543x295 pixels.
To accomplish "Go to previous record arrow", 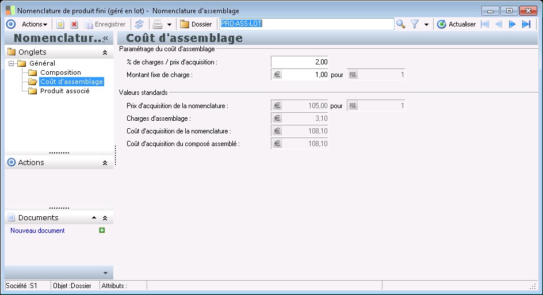I will (x=499, y=24).
